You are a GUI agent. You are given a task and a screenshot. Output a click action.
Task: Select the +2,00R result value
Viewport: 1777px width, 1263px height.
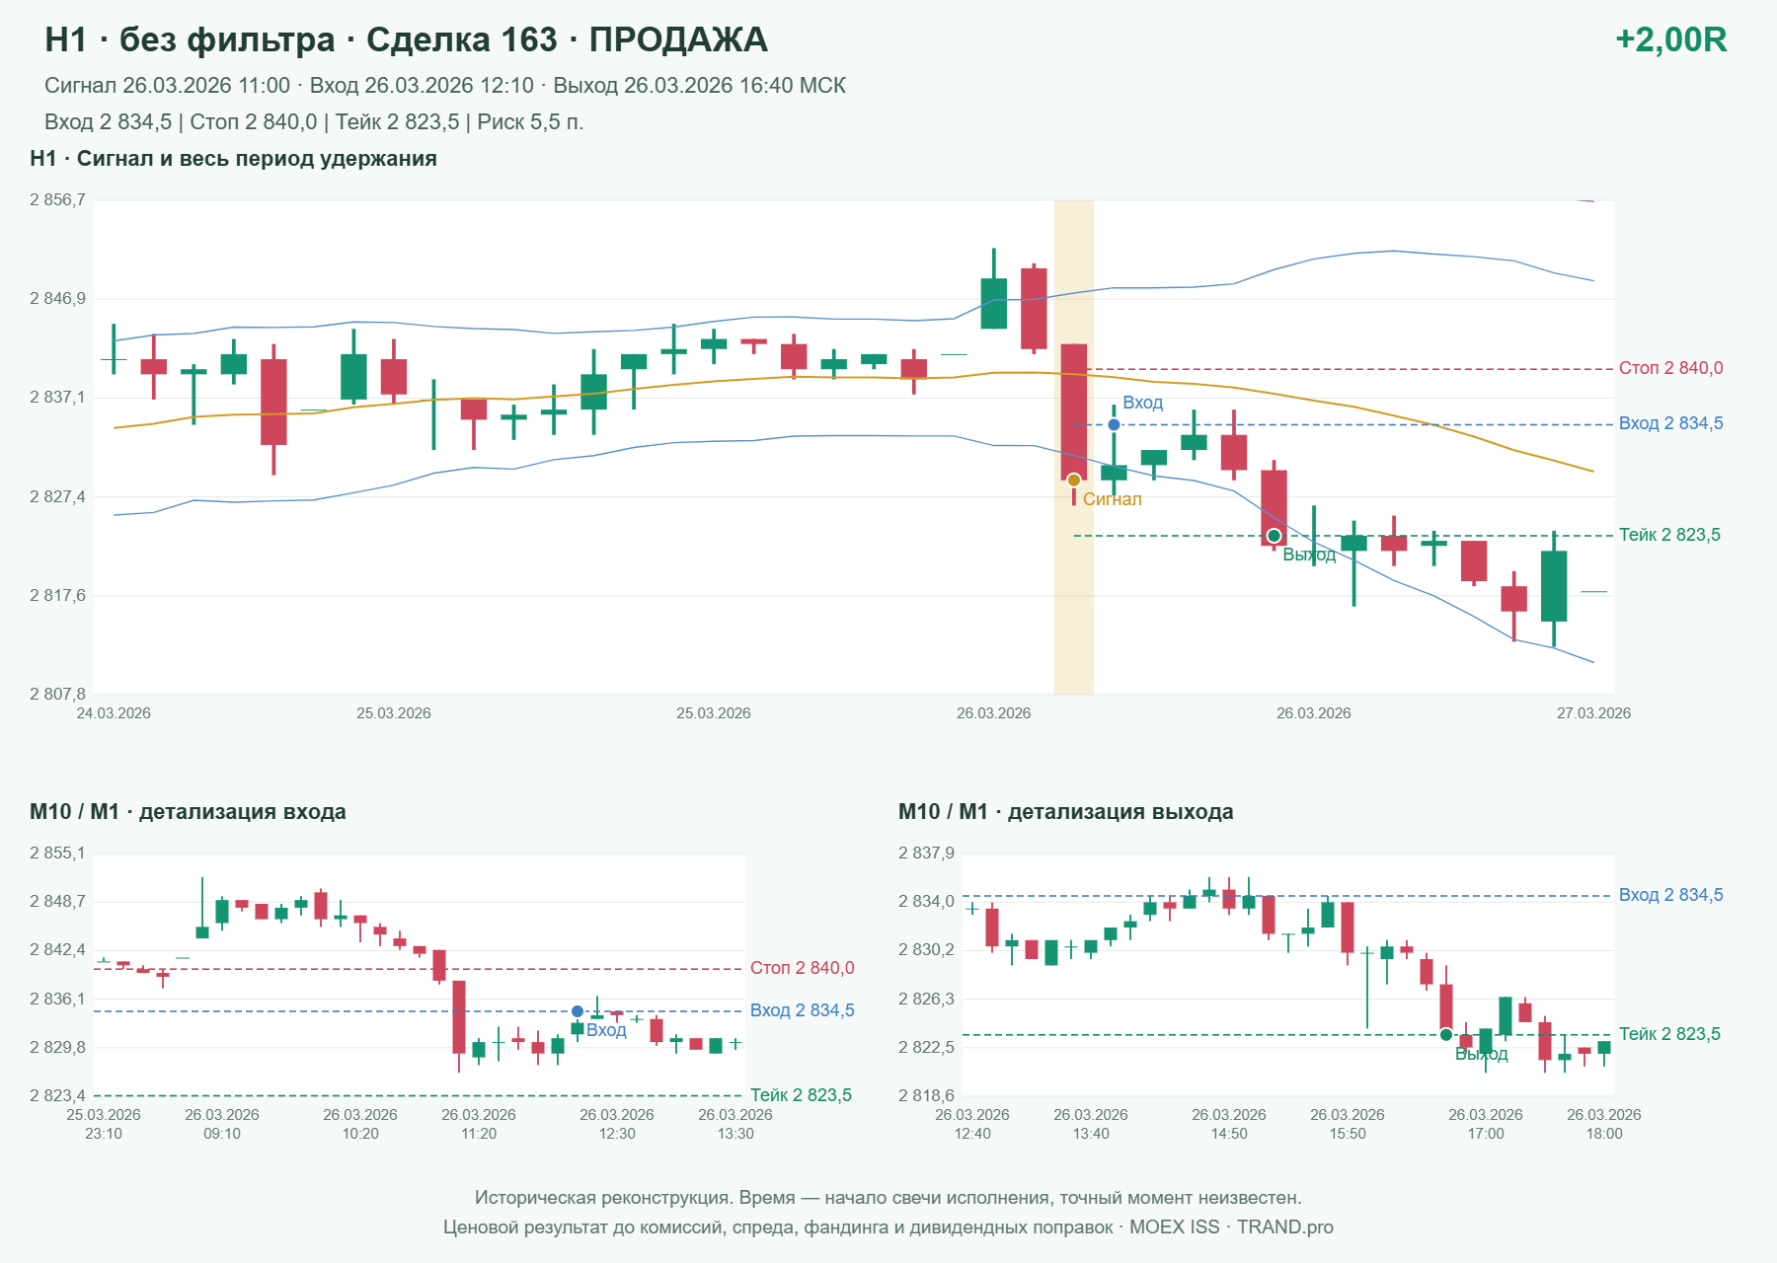tap(1670, 39)
